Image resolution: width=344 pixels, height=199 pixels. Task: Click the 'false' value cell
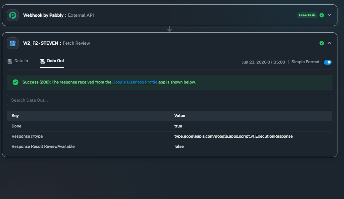coord(179,146)
